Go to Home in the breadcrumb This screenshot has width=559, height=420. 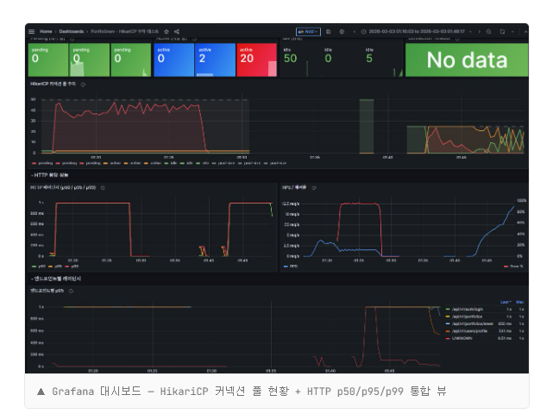point(46,31)
